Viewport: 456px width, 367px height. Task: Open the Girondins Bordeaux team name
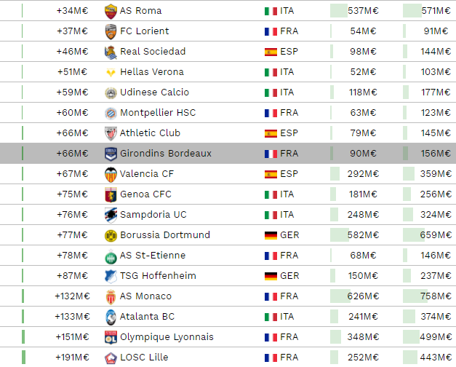pos(166,153)
